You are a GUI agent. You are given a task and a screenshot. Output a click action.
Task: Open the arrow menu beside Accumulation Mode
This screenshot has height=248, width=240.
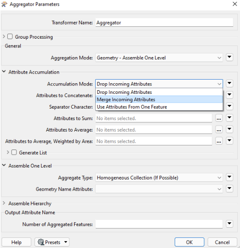pyautogui.click(x=229, y=83)
